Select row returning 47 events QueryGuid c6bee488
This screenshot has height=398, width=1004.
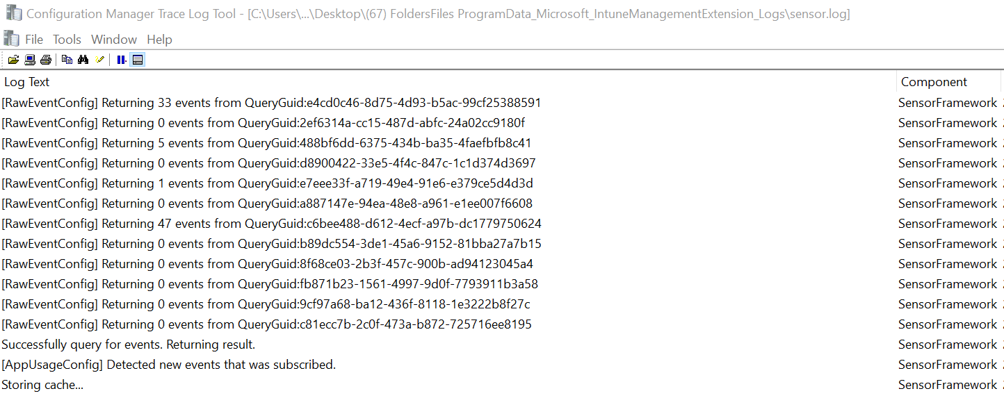coord(502,224)
